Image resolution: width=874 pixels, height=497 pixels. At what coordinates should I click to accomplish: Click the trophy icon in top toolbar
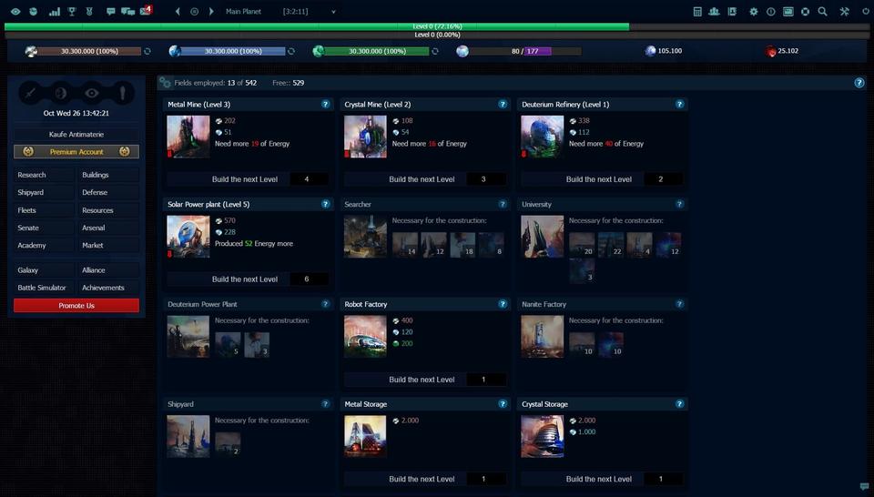72,12
